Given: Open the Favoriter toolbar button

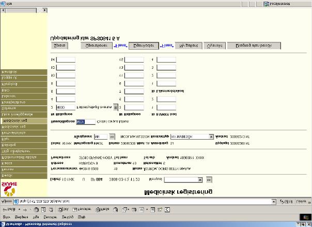Looking at the screenshot, I should tap(82, 209).
